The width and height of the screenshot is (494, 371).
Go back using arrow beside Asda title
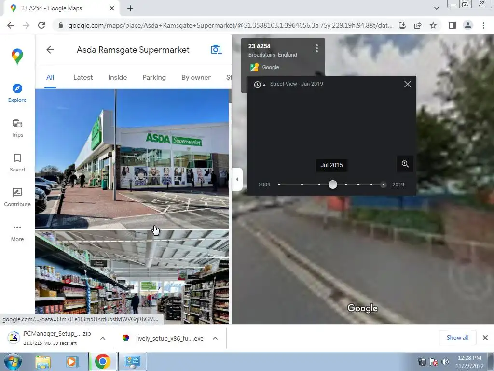50,50
